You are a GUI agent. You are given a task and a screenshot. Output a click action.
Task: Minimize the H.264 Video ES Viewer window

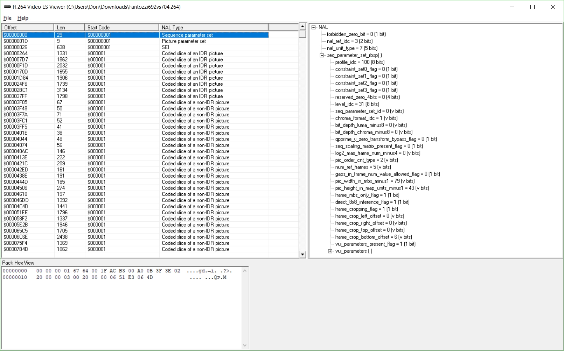tap(512, 7)
